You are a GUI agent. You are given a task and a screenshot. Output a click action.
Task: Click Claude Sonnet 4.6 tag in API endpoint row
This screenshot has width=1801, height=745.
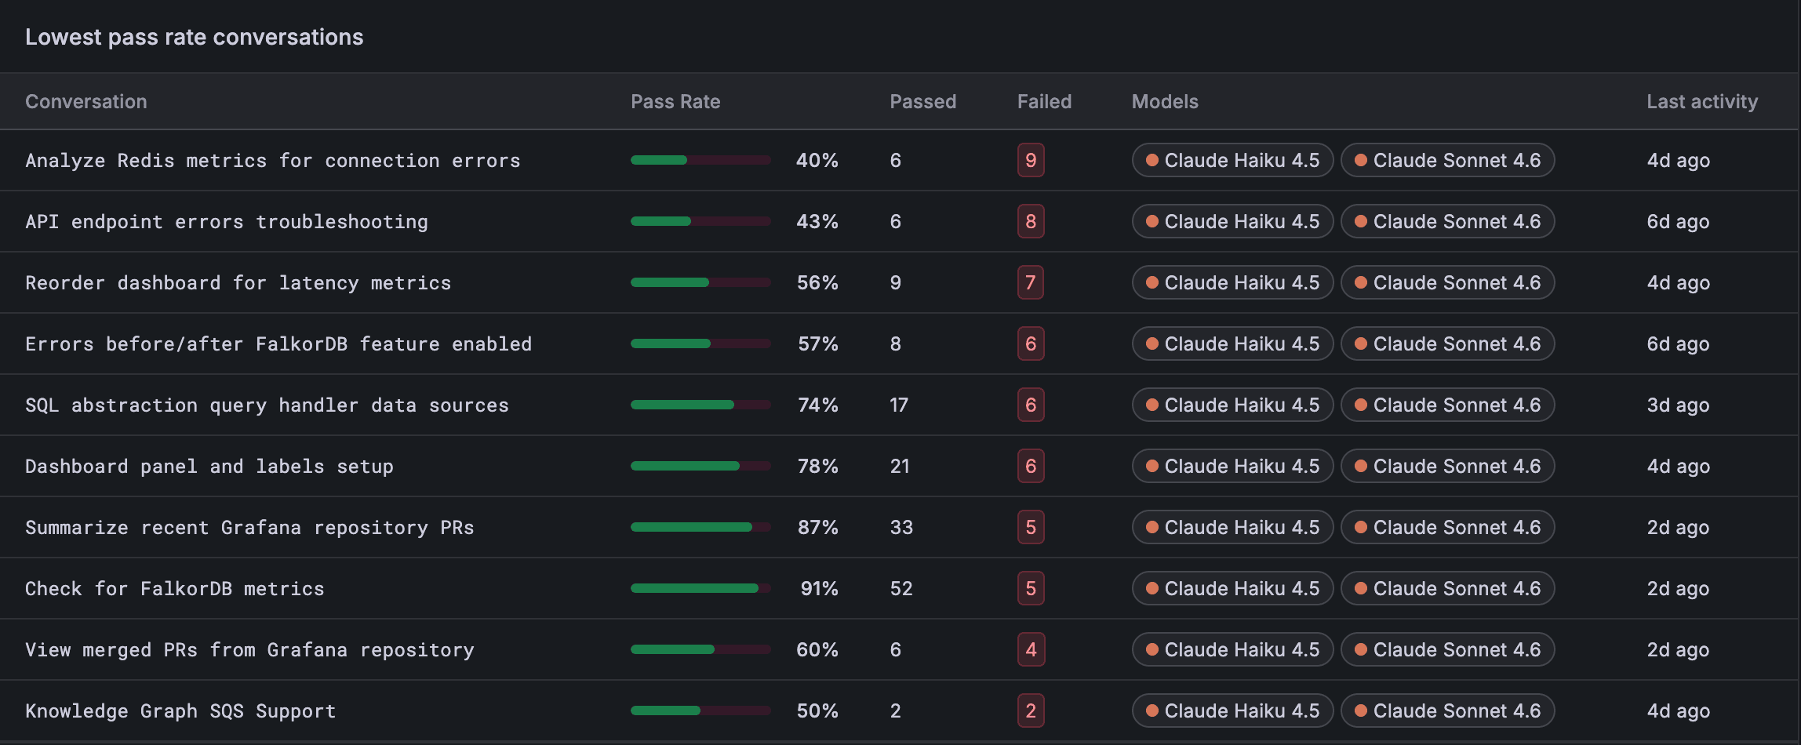(1447, 222)
